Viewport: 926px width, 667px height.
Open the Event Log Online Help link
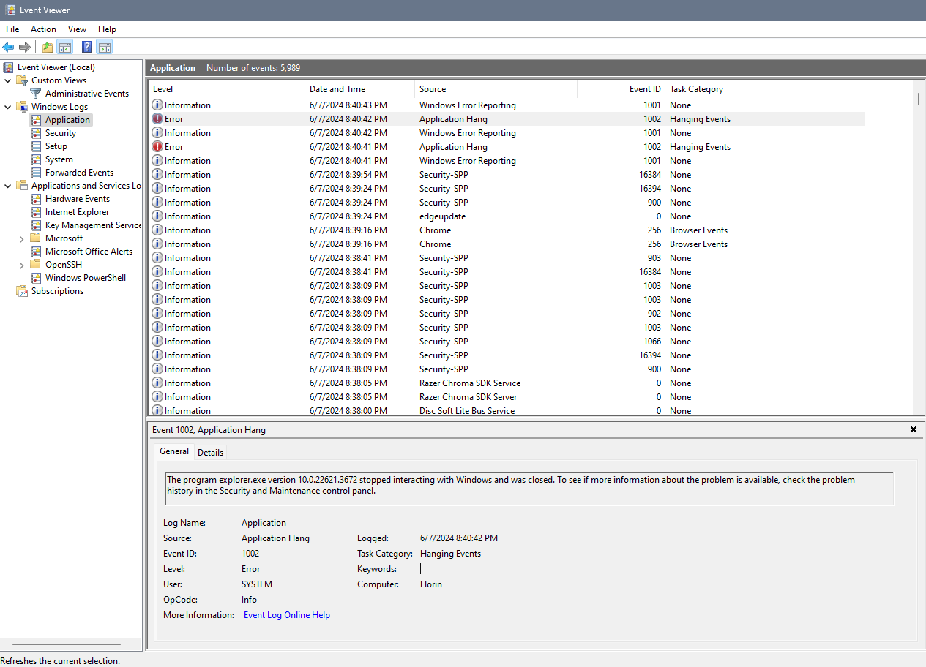[286, 615]
